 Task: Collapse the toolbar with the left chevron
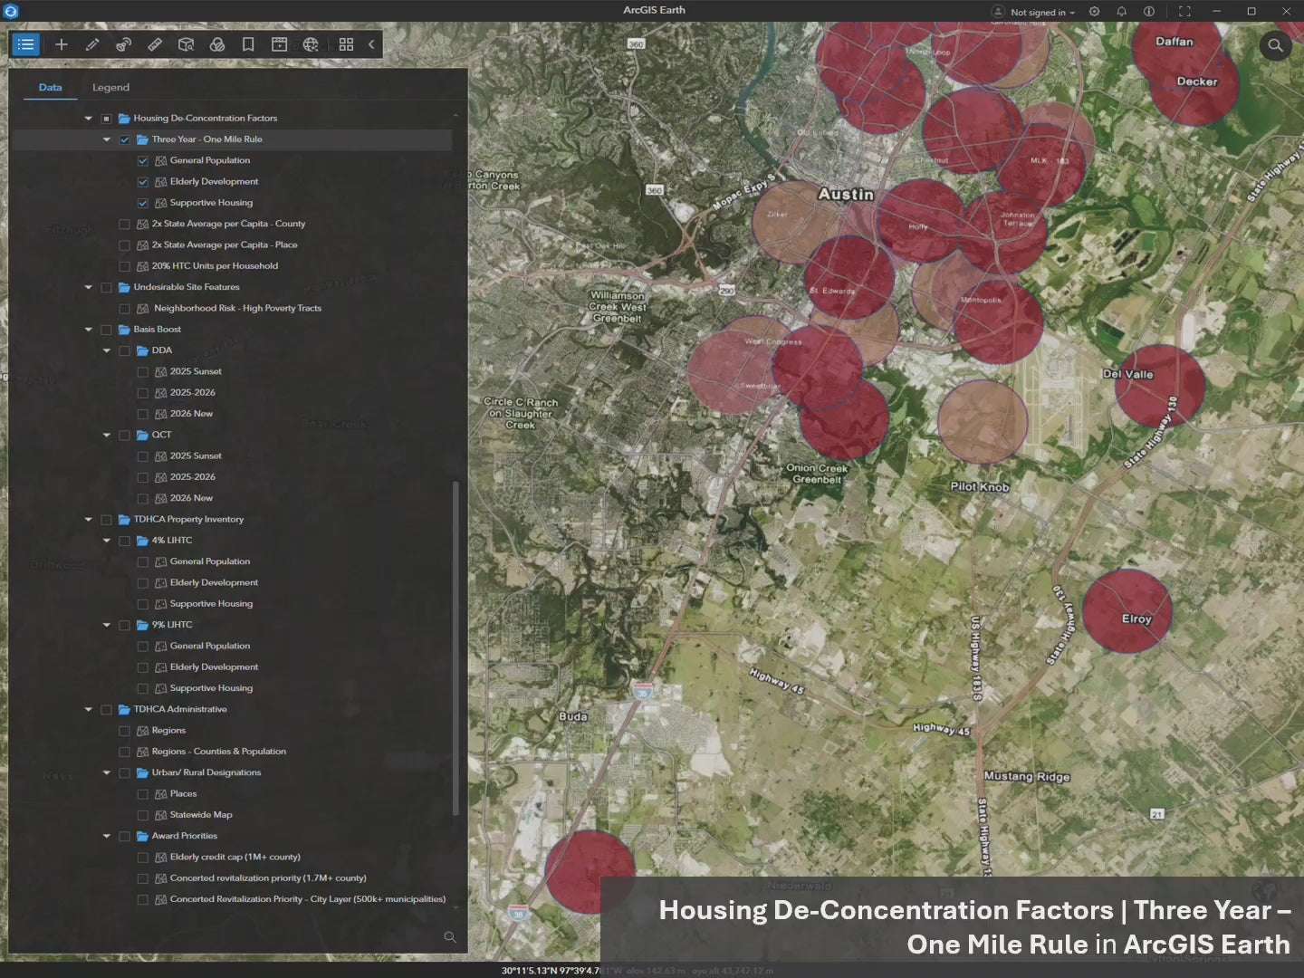(x=371, y=44)
